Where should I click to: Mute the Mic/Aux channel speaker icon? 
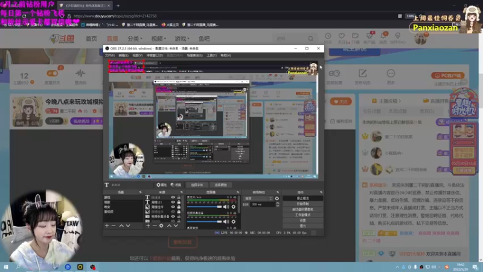click(226, 207)
